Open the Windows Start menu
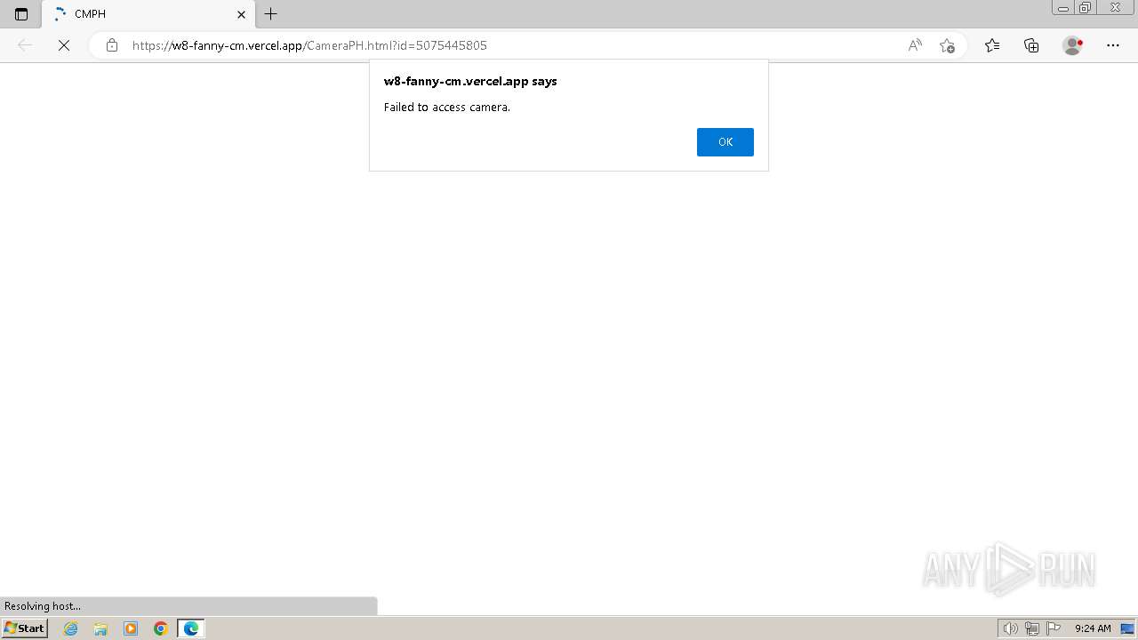Screen dimensions: 1138x640 [x=25, y=628]
